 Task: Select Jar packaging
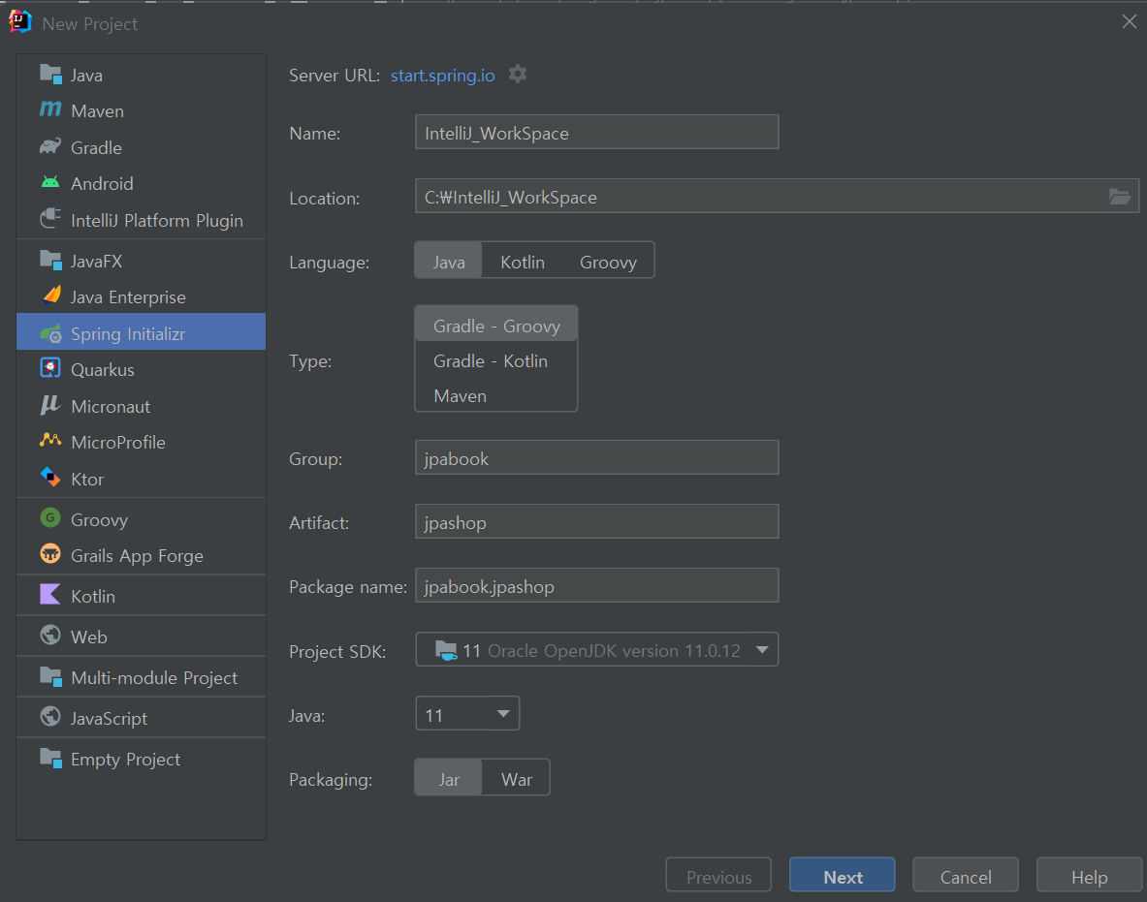click(x=448, y=779)
